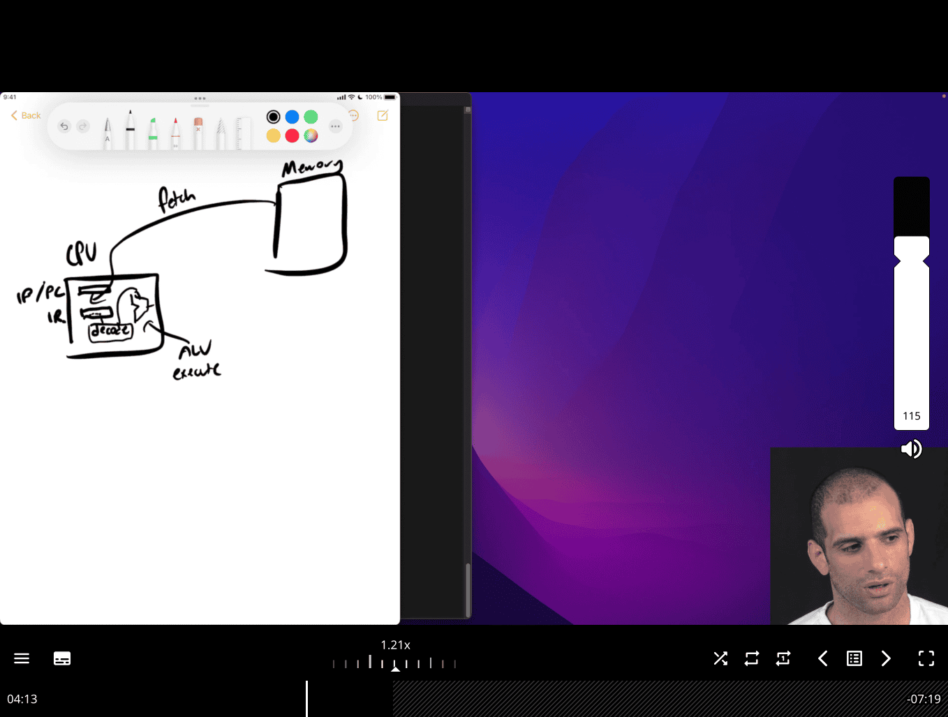This screenshot has height=717, width=948.
Task: Toggle repeat playlist mode
Action: pyautogui.click(x=752, y=658)
